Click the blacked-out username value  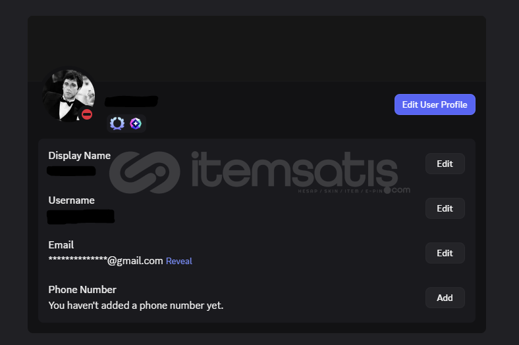(x=81, y=217)
